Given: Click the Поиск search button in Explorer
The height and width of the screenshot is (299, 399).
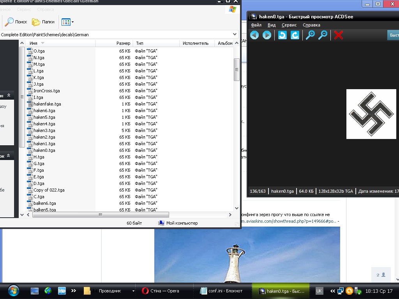Looking at the screenshot, I should 16,22.
